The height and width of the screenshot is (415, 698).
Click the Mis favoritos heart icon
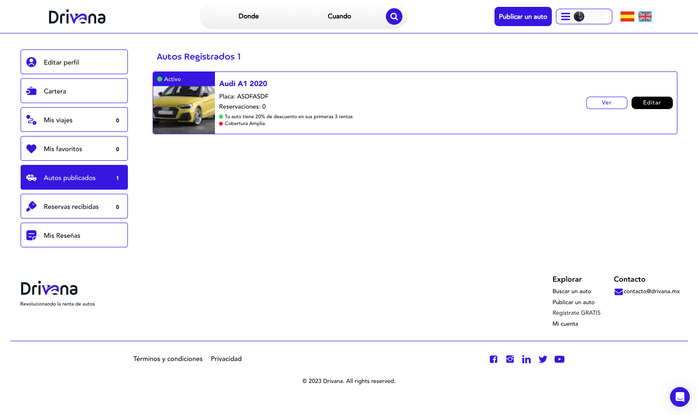coord(31,148)
